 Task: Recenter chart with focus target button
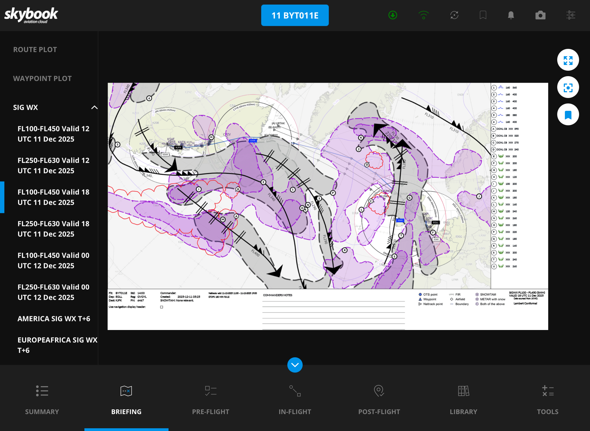[x=568, y=87]
